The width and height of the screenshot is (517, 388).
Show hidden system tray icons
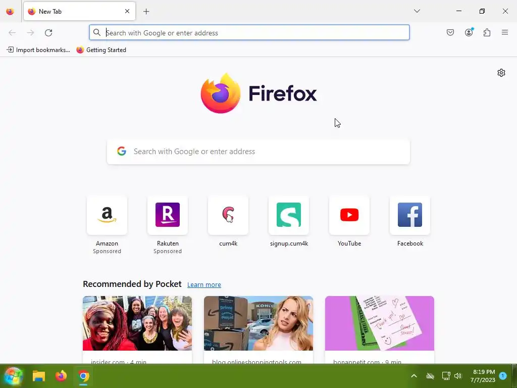pyautogui.click(x=414, y=376)
